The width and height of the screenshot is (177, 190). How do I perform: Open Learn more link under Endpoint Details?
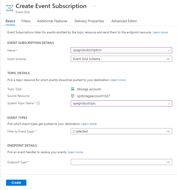76,152
